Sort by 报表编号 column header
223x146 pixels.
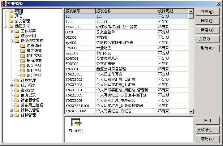tap(80, 11)
